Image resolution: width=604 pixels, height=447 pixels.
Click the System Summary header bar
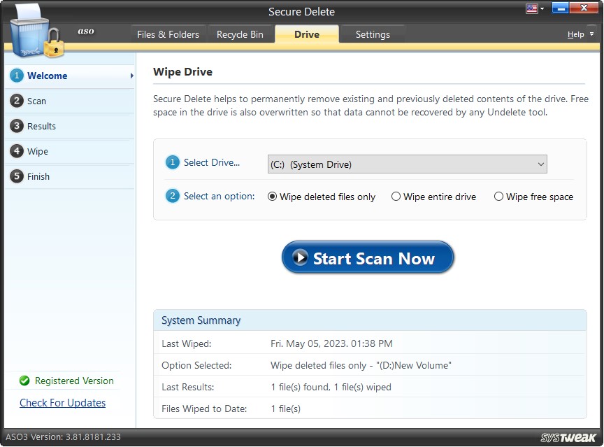pyautogui.click(x=371, y=320)
